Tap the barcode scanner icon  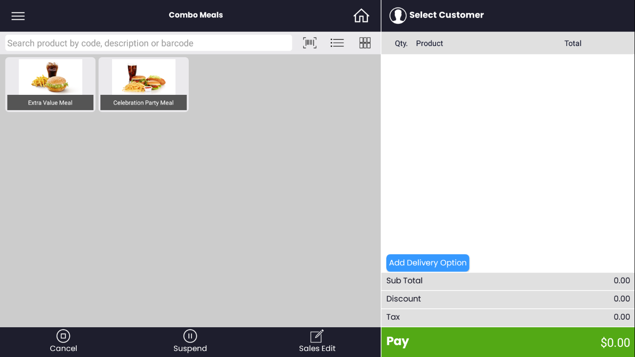pos(310,43)
